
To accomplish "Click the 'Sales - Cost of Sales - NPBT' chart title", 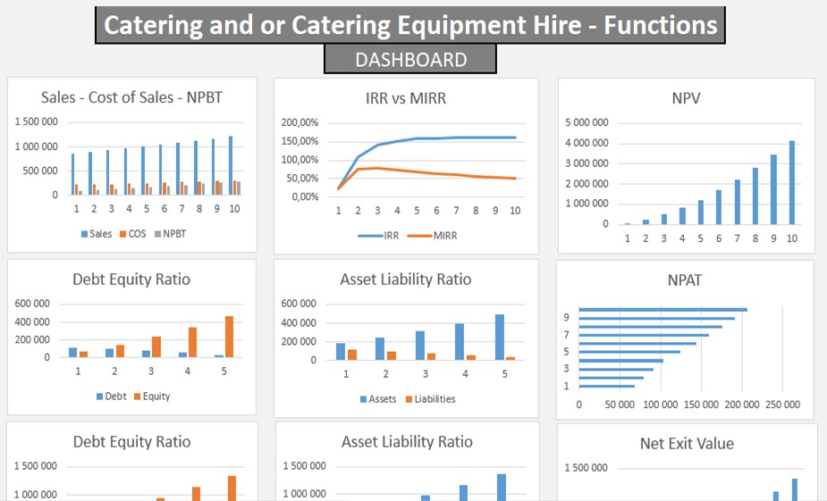I will tap(131, 97).
